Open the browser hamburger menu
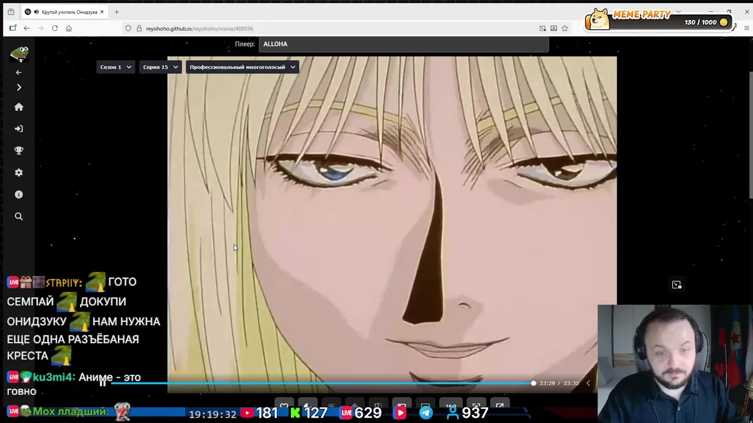The image size is (753, 423). [x=747, y=28]
